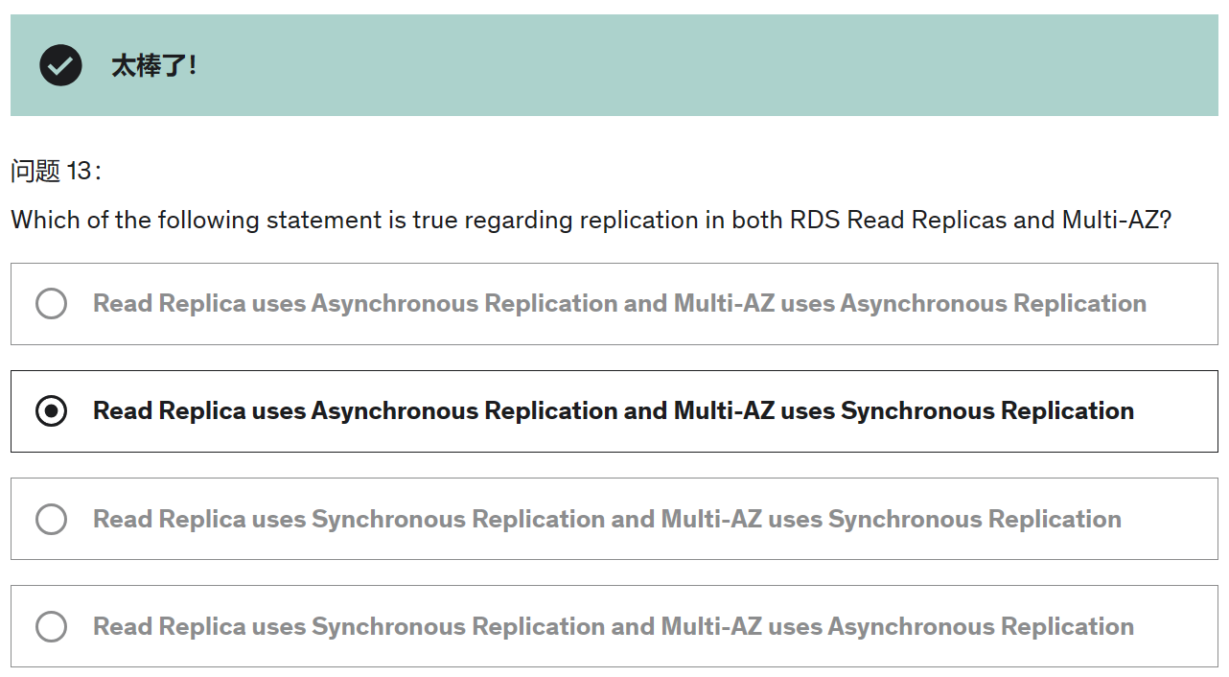Choose the Synchronous Read Replica, Asynchronous Multi-AZ answer
This screenshot has height=677, width=1229.
click(614, 627)
